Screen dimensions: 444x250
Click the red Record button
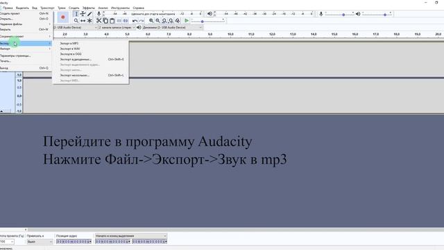63,17
